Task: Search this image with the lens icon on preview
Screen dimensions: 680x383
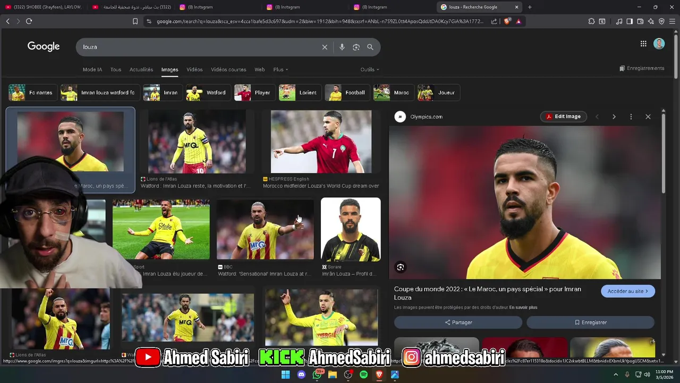Action: 401,267
